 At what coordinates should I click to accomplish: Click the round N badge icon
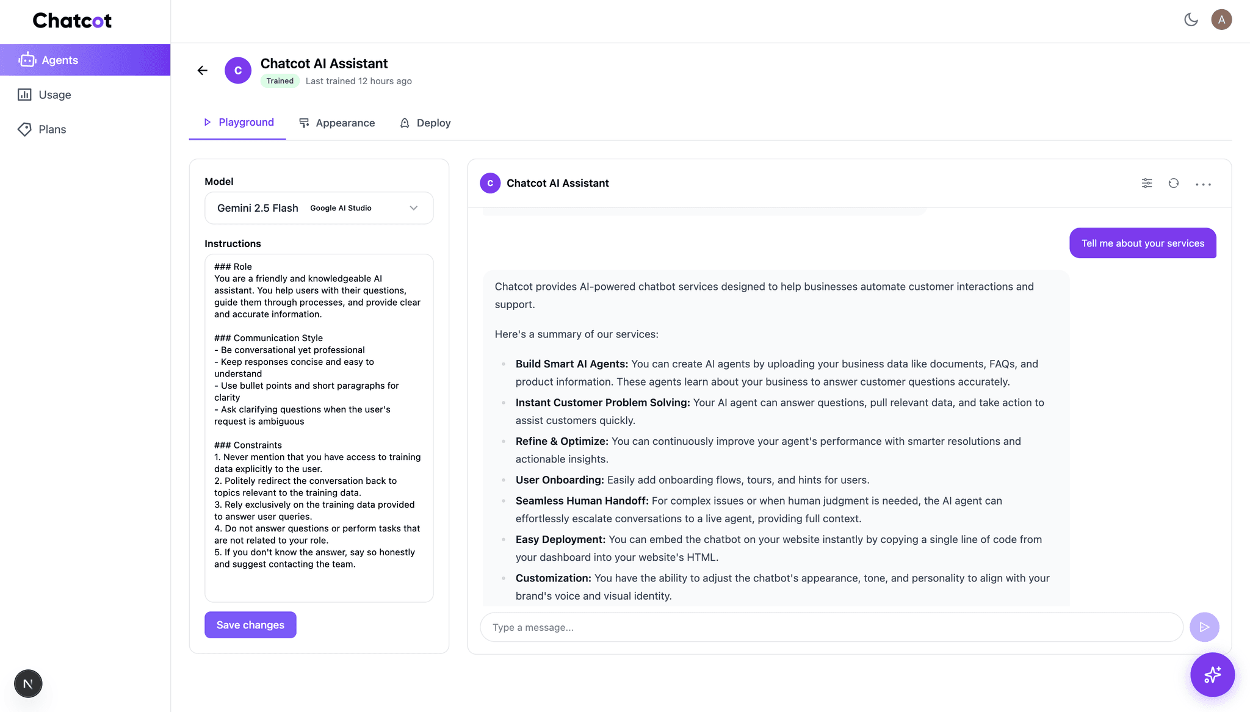[28, 683]
